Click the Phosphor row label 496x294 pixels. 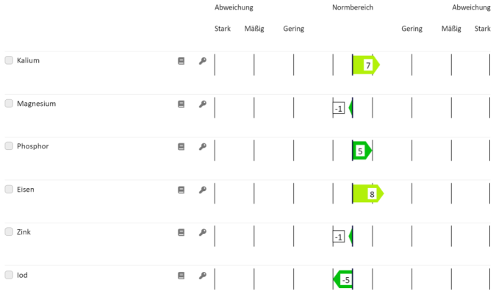coord(33,146)
